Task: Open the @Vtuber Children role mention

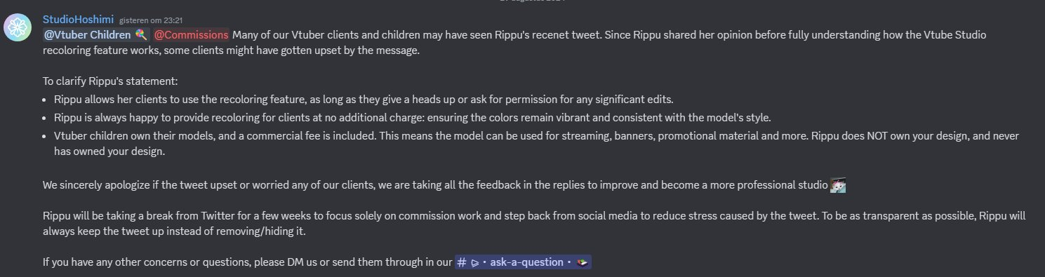Action: [95, 34]
